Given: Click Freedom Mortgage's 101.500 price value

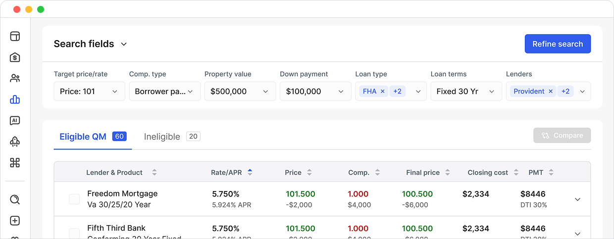Looking at the screenshot, I should tap(301, 194).
